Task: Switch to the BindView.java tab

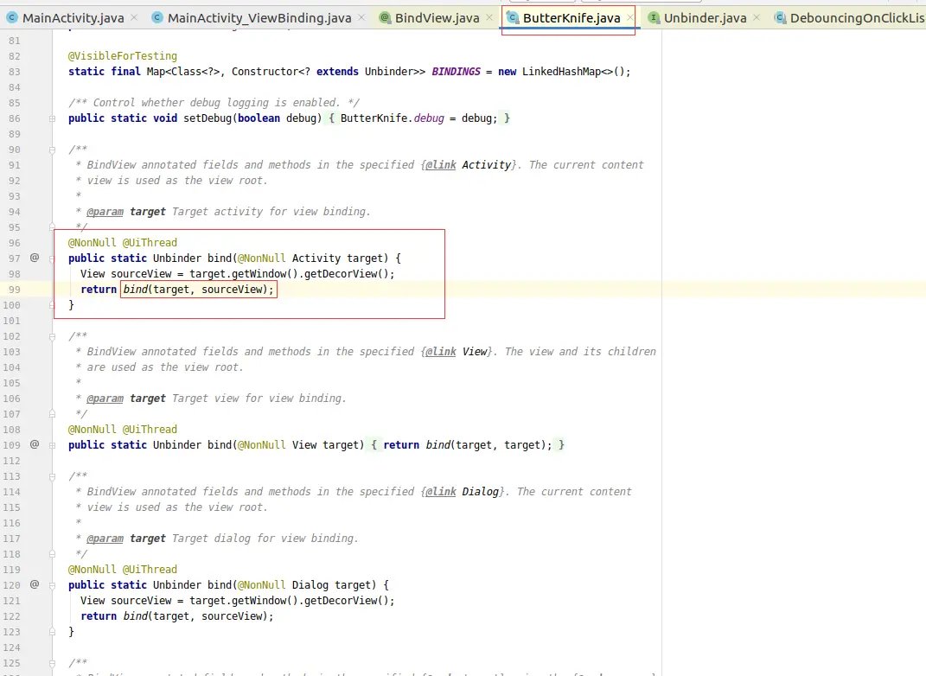Action: point(437,17)
